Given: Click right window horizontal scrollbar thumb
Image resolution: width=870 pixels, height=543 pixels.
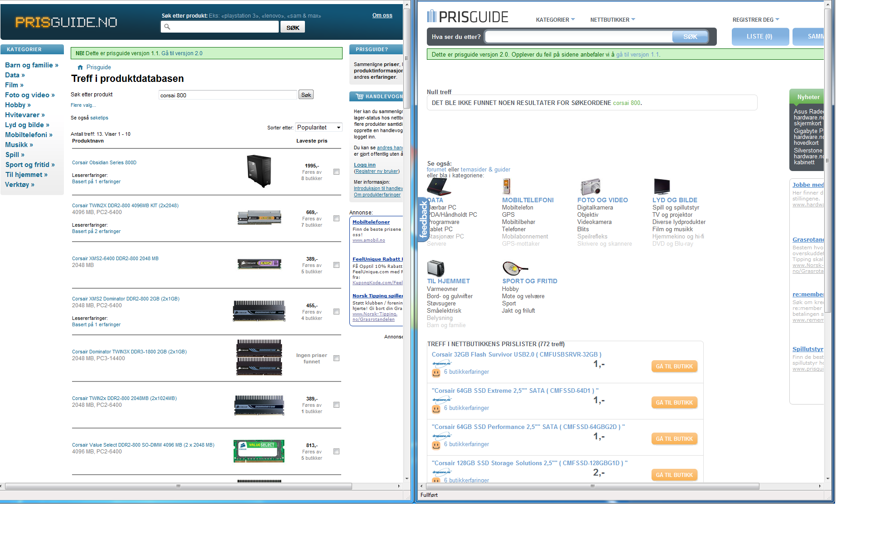Looking at the screenshot, I should point(592,486).
